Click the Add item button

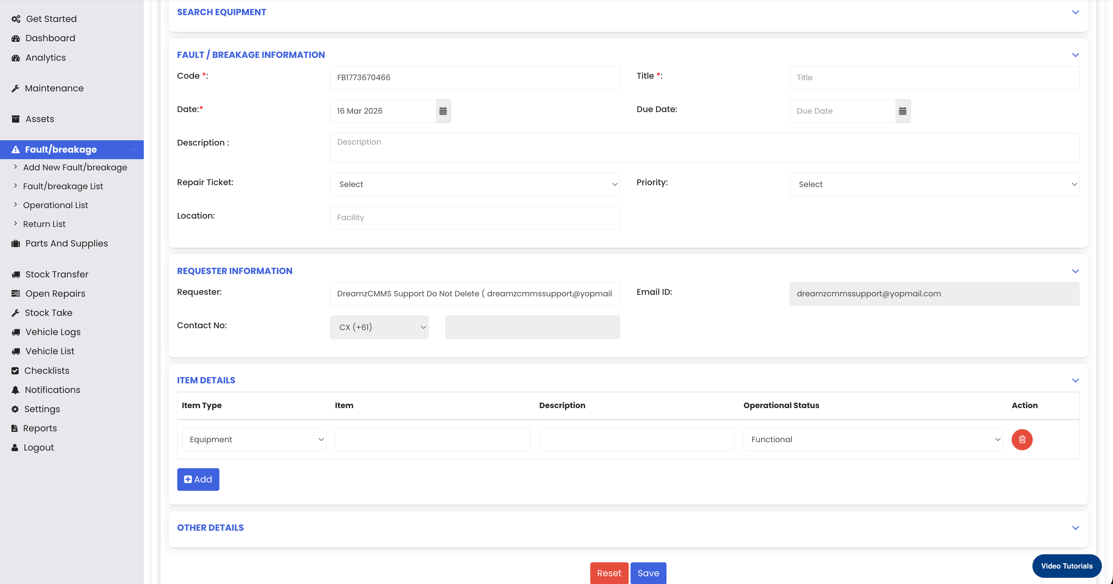point(198,479)
